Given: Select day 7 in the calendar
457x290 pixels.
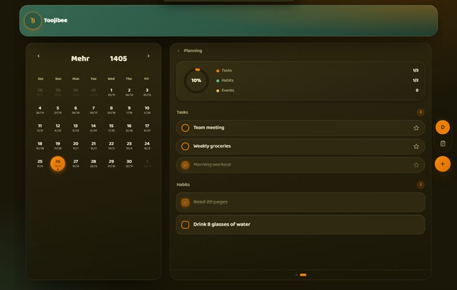Looking at the screenshot, I should pyautogui.click(x=93, y=110).
